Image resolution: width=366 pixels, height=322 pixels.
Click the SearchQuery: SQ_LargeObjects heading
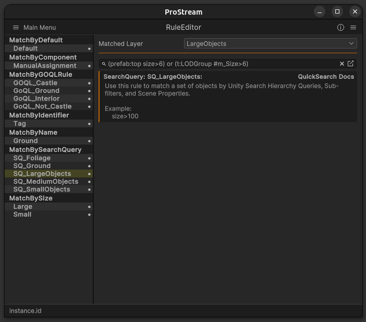(153, 77)
